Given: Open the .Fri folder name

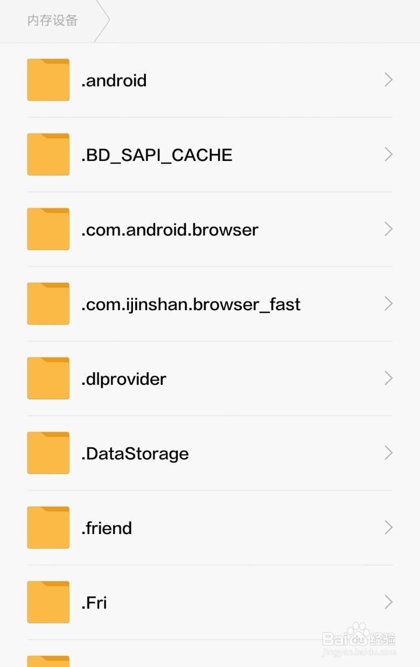Looking at the screenshot, I should pos(94,603).
